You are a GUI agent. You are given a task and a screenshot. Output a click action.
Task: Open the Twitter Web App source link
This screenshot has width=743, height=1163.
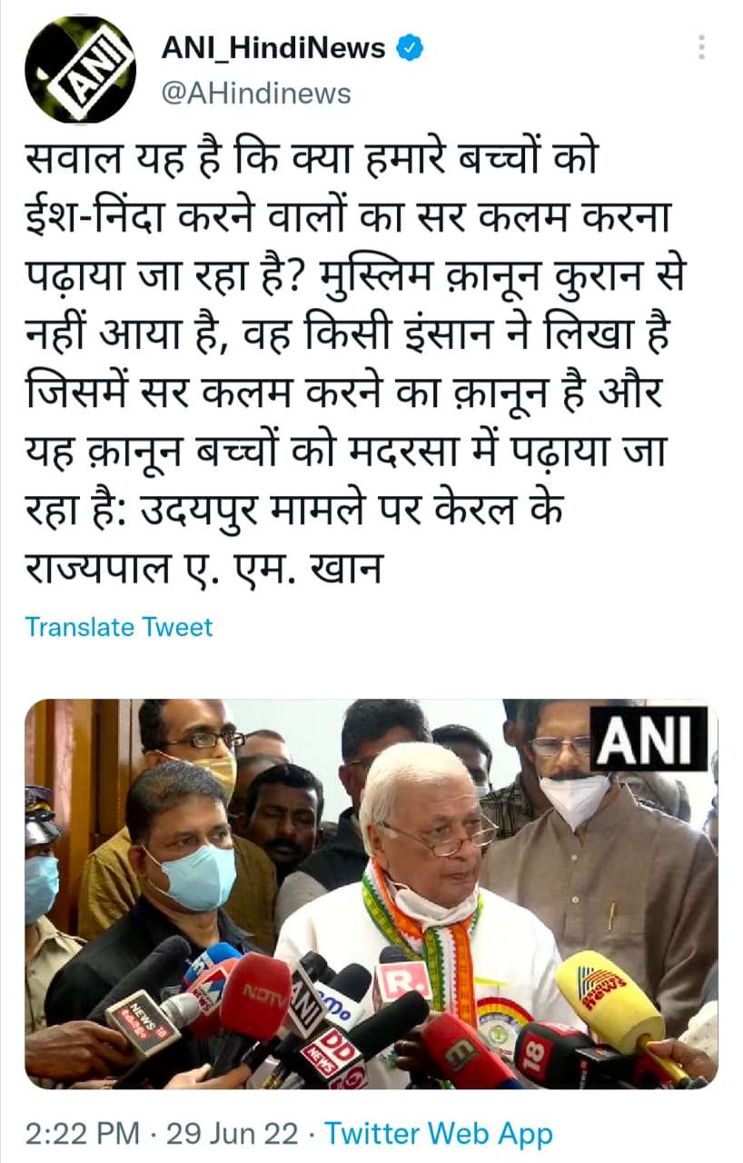(439, 1134)
